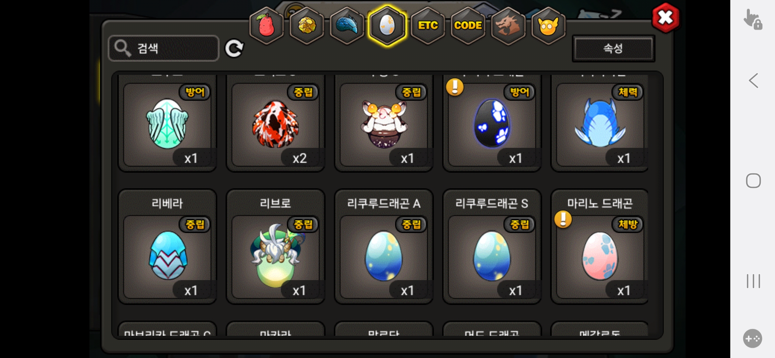Switch to the brown dragon head tab

pyautogui.click(x=508, y=26)
